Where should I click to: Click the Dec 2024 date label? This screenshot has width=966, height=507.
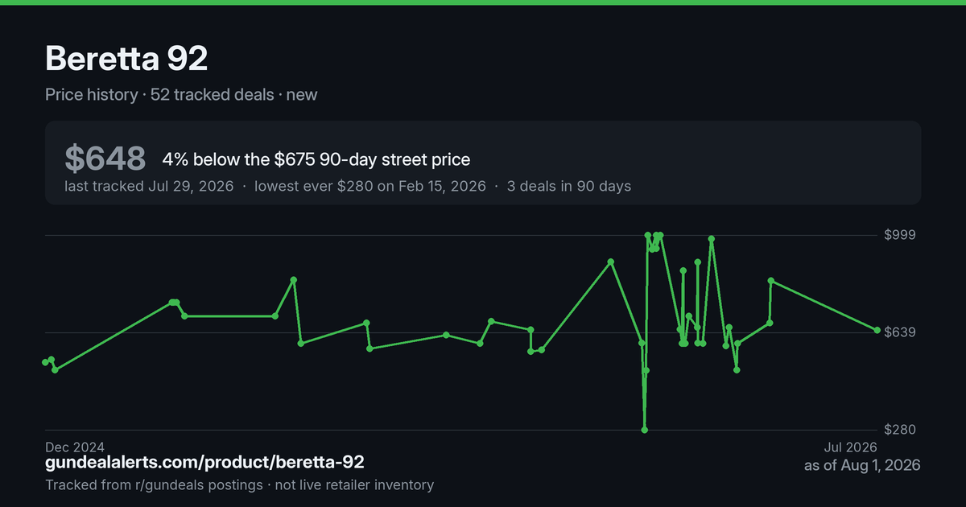tap(75, 447)
